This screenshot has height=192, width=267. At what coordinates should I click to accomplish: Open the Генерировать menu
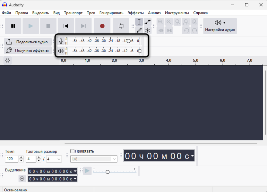pos(111,13)
